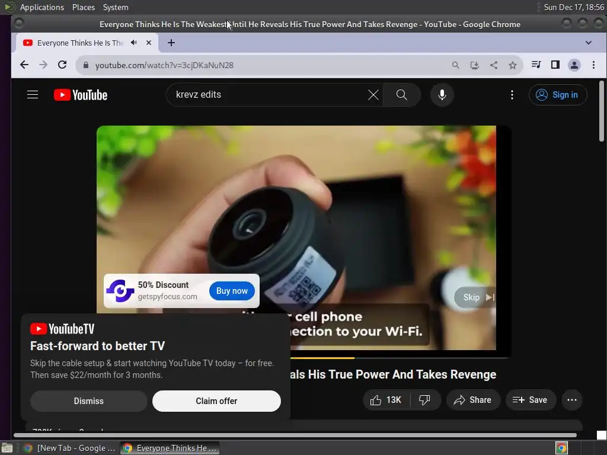
Task: Like the video with thumbs up
Action: pyautogui.click(x=386, y=400)
